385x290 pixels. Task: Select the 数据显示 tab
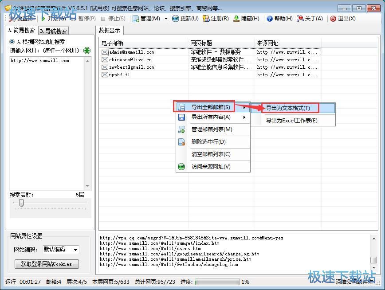[x=110, y=31]
